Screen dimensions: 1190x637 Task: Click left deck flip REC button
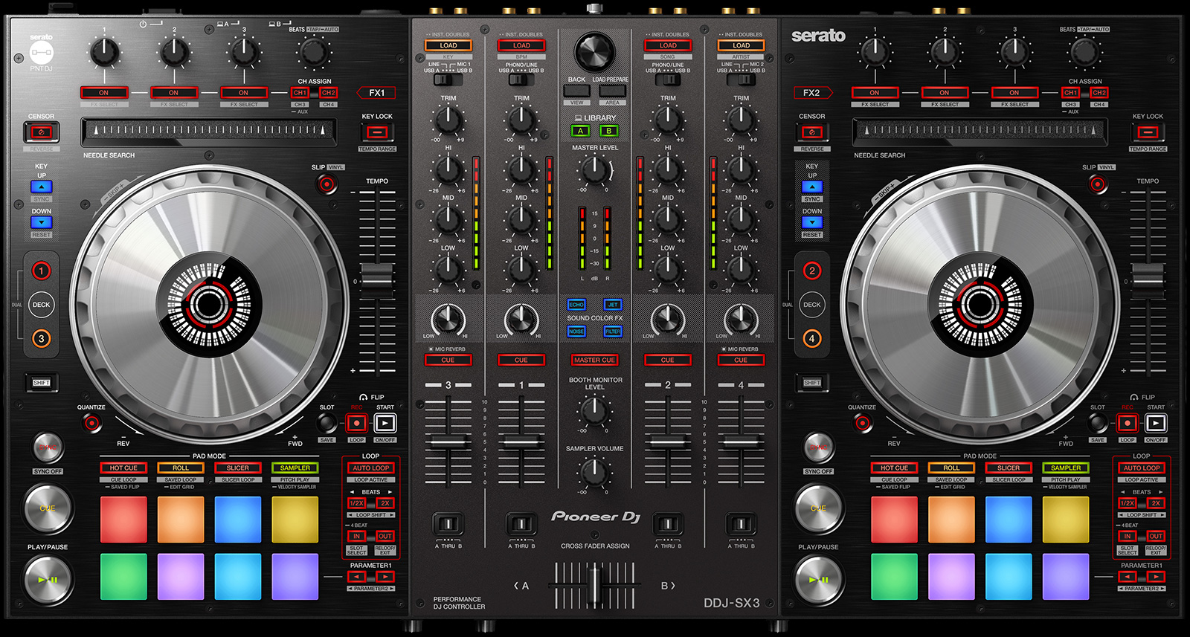pyautogui.click(x=356, y=423)
